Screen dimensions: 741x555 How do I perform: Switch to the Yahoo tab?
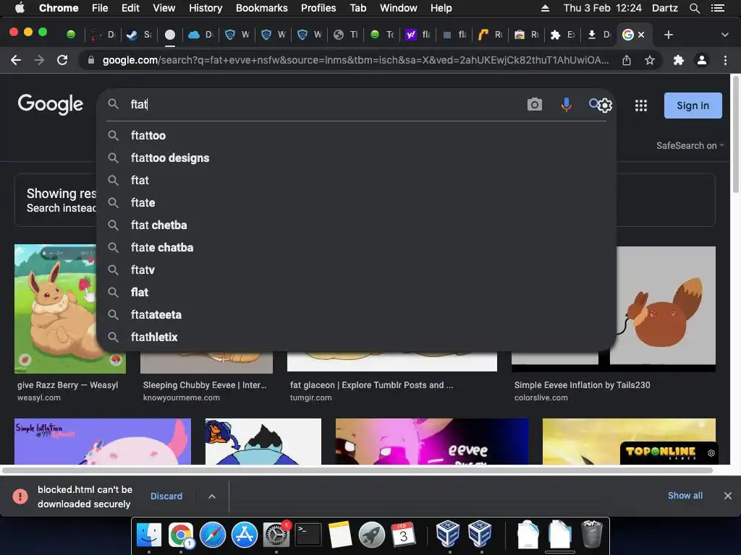(418, 35)
